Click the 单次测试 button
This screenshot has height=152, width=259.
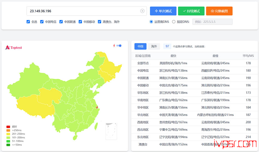(x=163, y=11)
